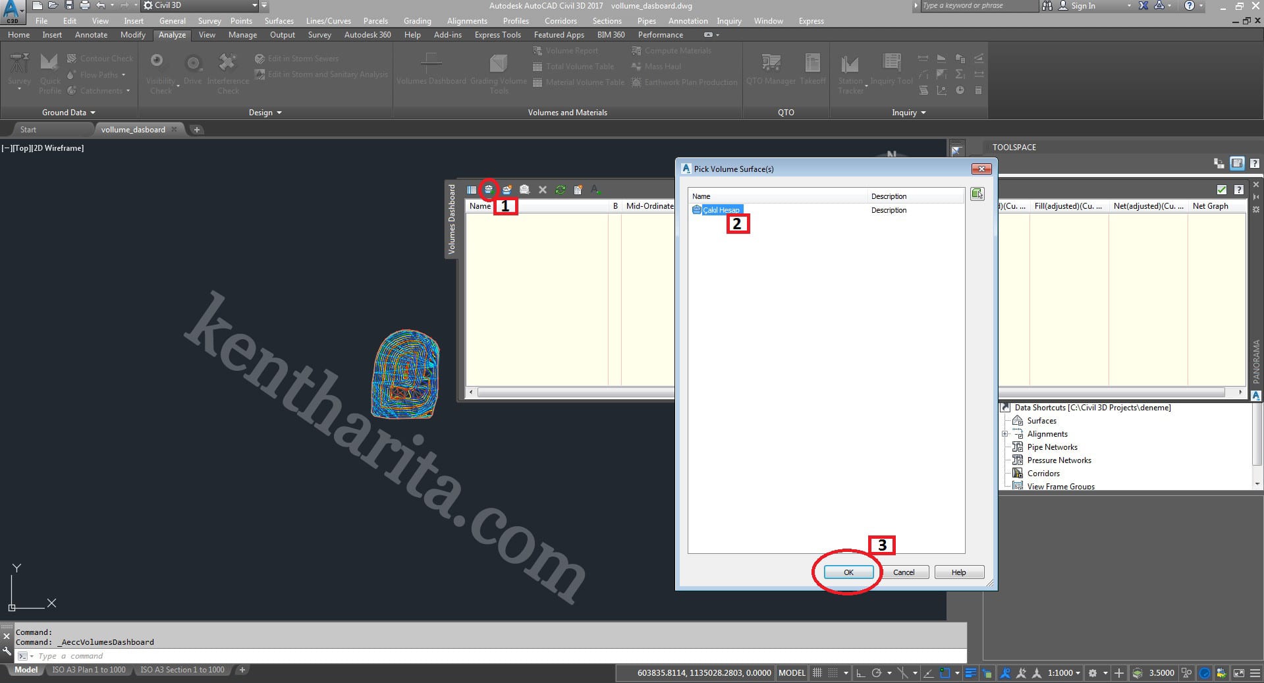This screenshot has width=1264, height=683.
Task: Click Generate Cut/Fill Report icon
Action: tap(578, 190)
